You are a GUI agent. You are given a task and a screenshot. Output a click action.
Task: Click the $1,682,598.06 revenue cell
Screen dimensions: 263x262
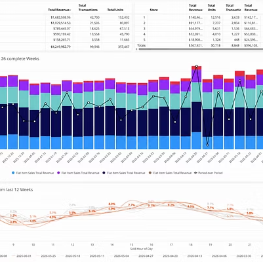tap(60, 18)
